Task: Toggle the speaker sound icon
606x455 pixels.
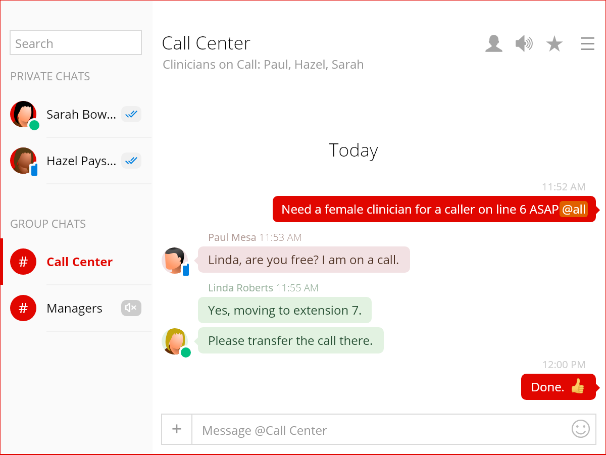Action: (524, 44)
